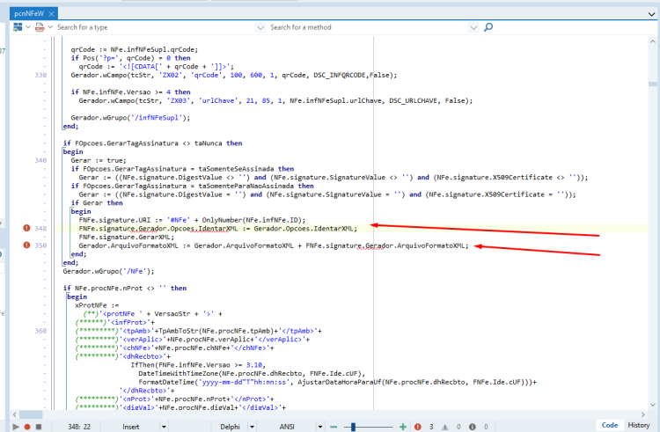Image resolution: width=660 pixels, height=432 pixels.
Task: Click the 'Gerador.wGrupo('/NFe');' line
Action: [x=108, y=271]
